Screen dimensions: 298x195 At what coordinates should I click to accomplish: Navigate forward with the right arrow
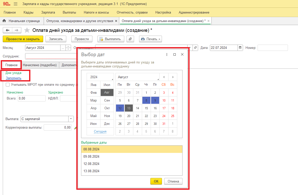[x=17, y=30]
